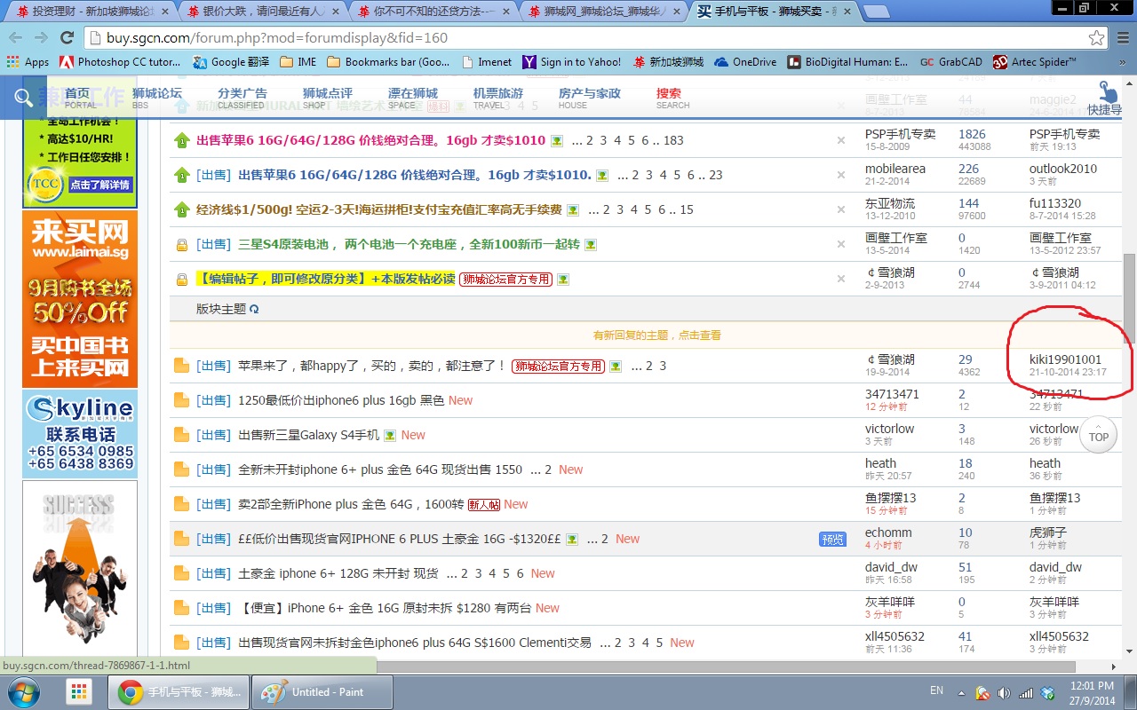
Task: Open 狮城论坛 BBS menu item
Action: point(156,98)
